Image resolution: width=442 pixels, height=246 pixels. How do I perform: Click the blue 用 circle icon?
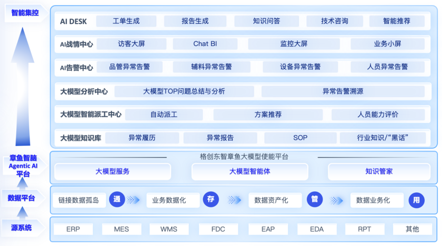click(416, 200)
